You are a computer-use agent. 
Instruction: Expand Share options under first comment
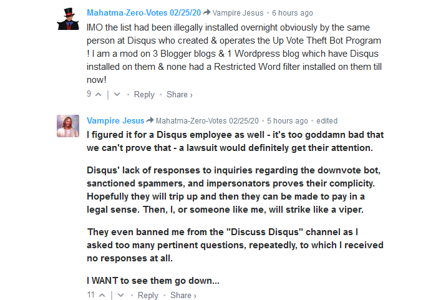coord(180,94)
